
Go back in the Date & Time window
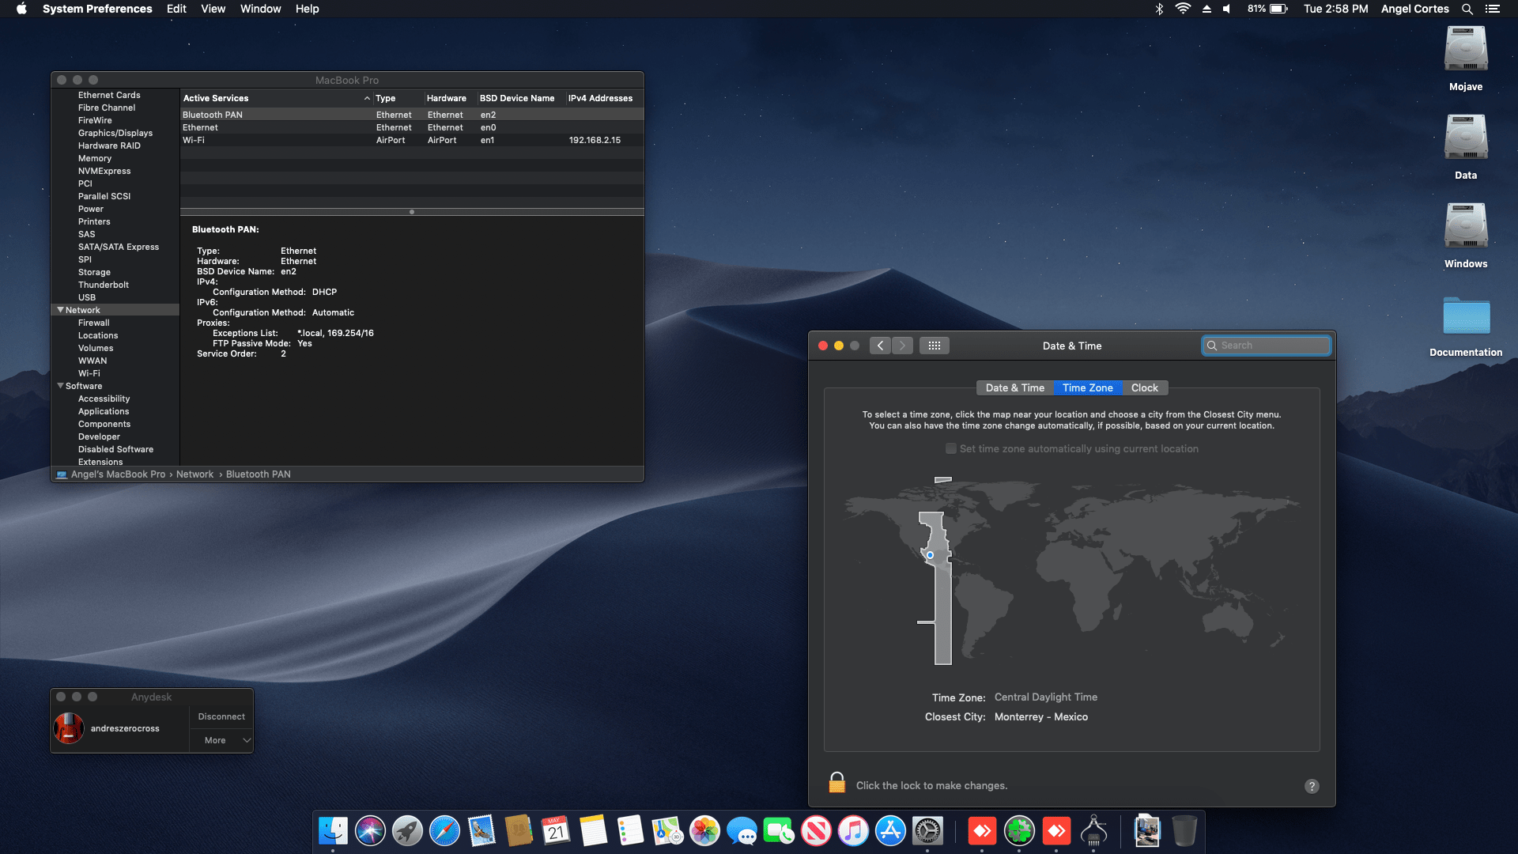pos(880,346)
